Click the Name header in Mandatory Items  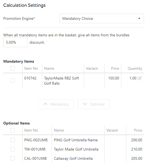coord(49,68)
